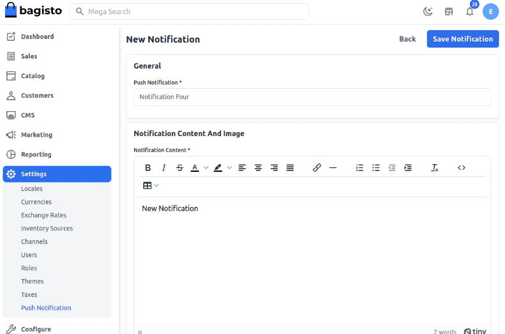Insert a link with the link icon
The height and width of the screenshot is (334, 505).
click(317, 168)
